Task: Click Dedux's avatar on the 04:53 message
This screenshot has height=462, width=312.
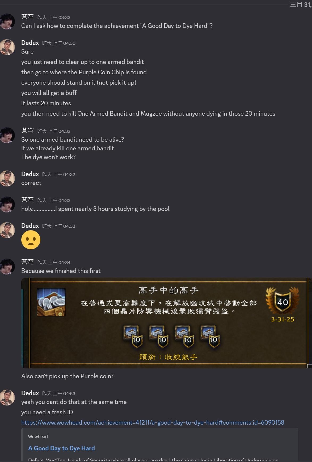Action: point(7,398)
